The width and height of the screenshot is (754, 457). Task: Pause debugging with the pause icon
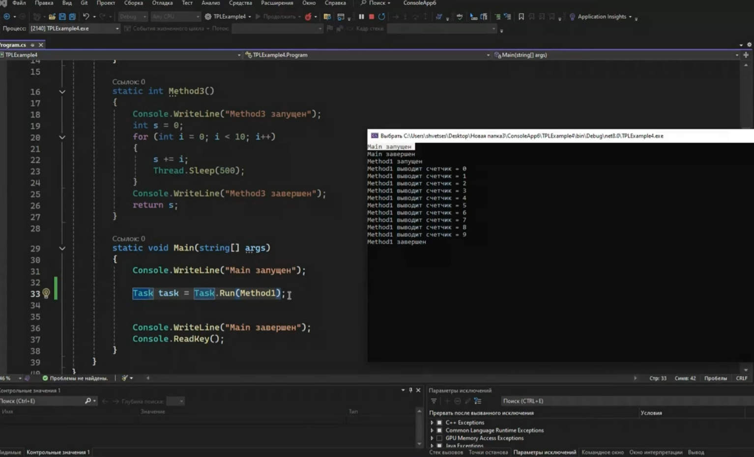(361, 17)
